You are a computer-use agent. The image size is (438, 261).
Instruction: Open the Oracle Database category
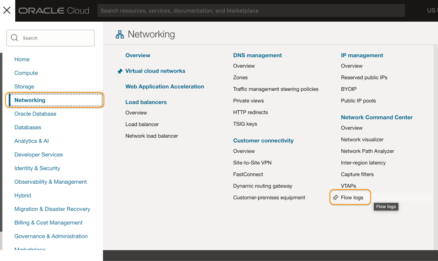click(x=35, y=114)
